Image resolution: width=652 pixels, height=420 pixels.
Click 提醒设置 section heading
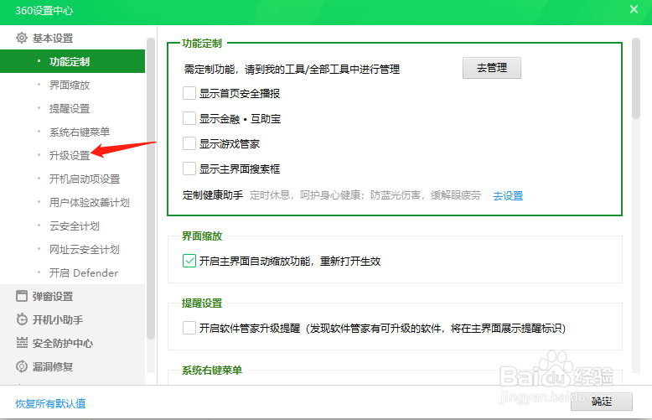click(x=202, y=303)
